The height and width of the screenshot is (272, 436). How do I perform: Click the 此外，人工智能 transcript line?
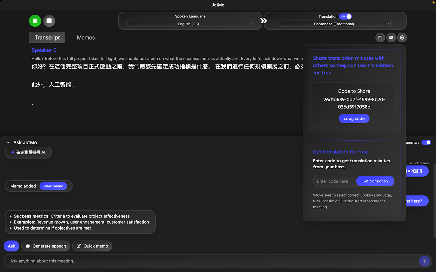click(53, 85)
